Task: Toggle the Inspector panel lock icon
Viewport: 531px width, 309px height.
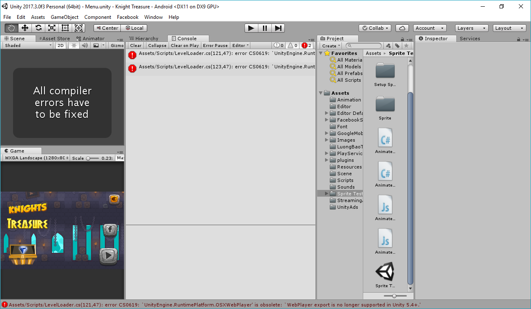Action: click(519, 39)
